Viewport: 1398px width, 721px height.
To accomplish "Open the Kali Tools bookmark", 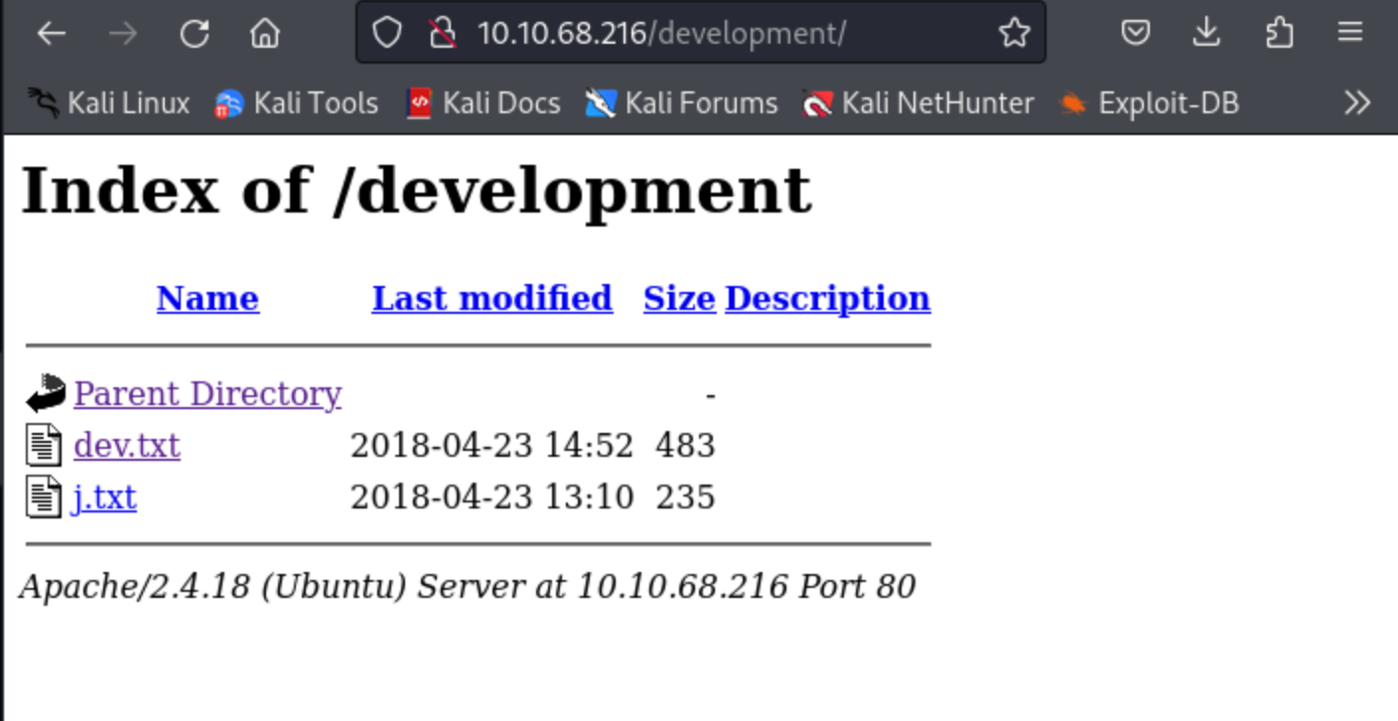I will coord(297,102).
